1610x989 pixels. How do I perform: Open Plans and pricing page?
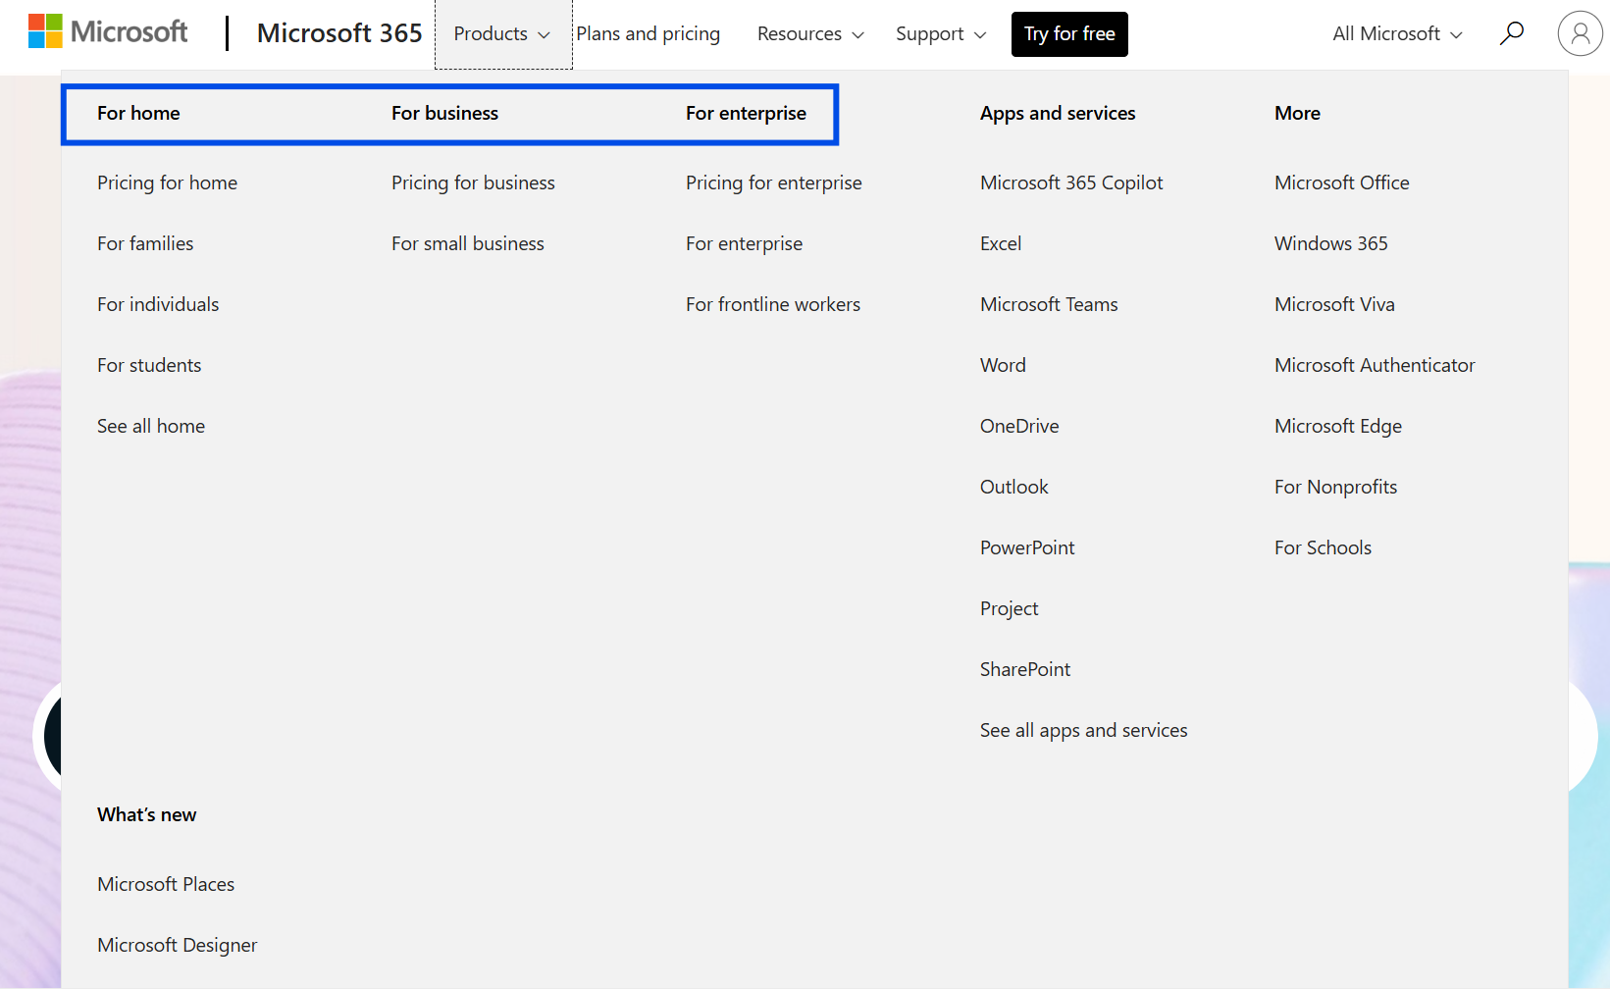(x=648, y=34)
